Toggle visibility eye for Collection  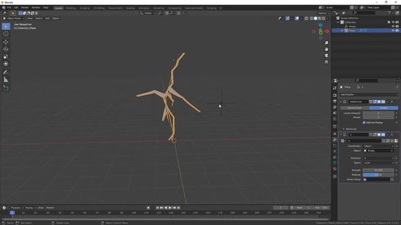click(393, 22)
